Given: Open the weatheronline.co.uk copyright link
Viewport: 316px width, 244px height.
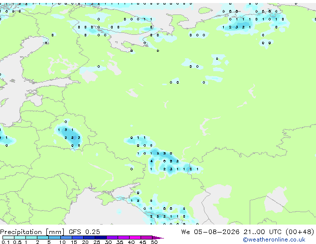Looking at the screenshot, I should coord(274,240).
